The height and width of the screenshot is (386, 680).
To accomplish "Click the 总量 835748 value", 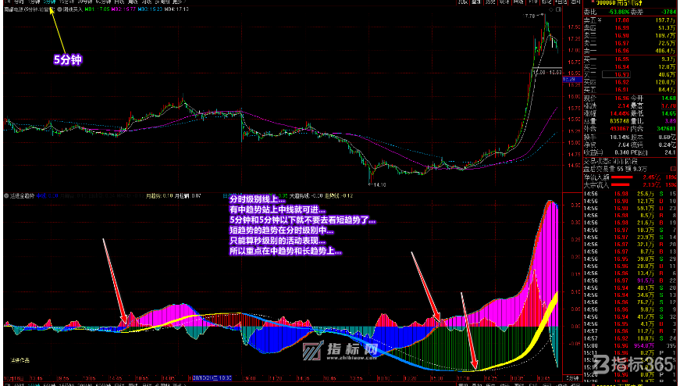I will (x=619, y=122).
